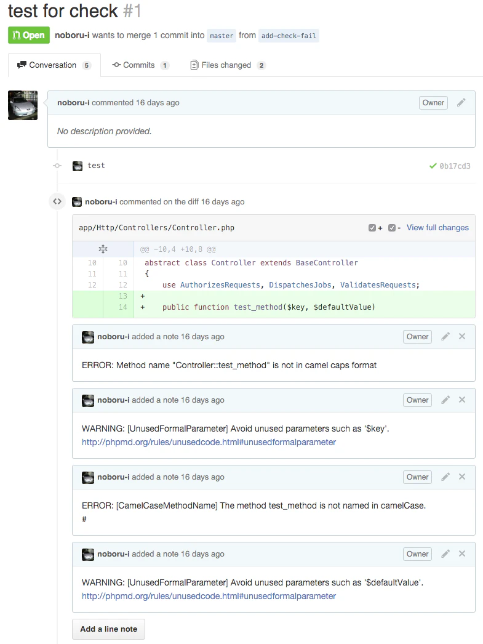Click the hunk header '@@ -10,4 +10,8 @@'
The height and width of the screenshot is (644, 483).
point(178,249)
